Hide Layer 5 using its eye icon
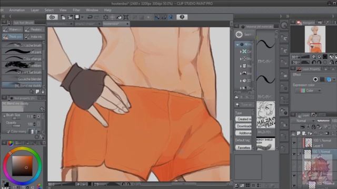Image resolution: width=337 pixels, height=189 pixels. coord(294,142)
